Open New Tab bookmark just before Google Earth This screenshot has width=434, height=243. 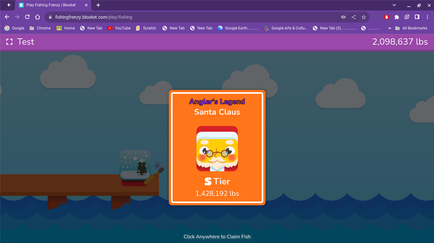(201, 28)
